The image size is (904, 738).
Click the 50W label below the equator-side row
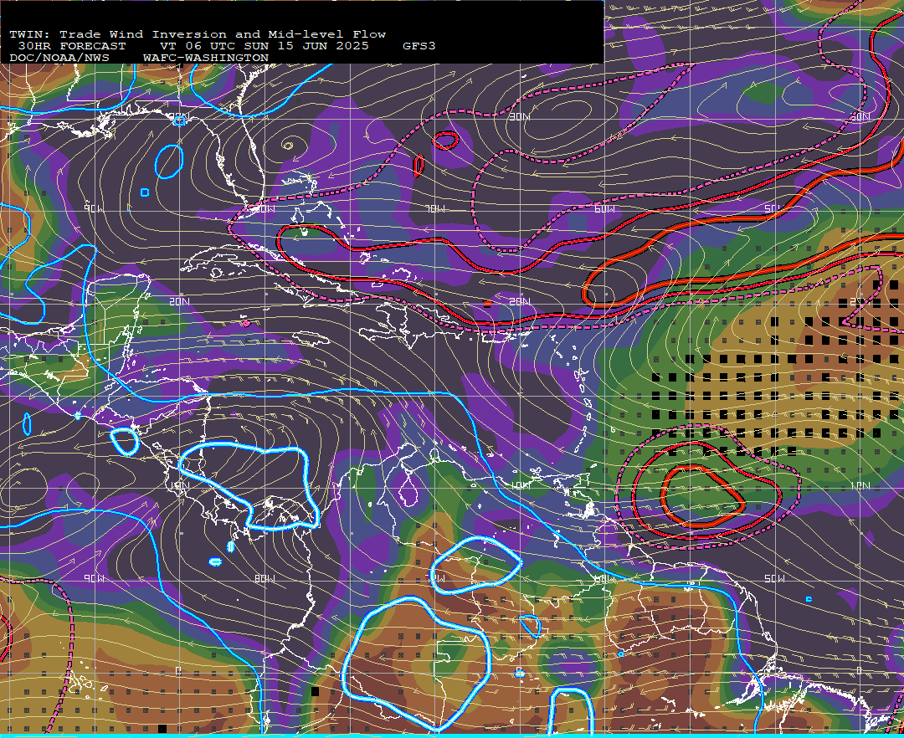[x=775, y=578]
